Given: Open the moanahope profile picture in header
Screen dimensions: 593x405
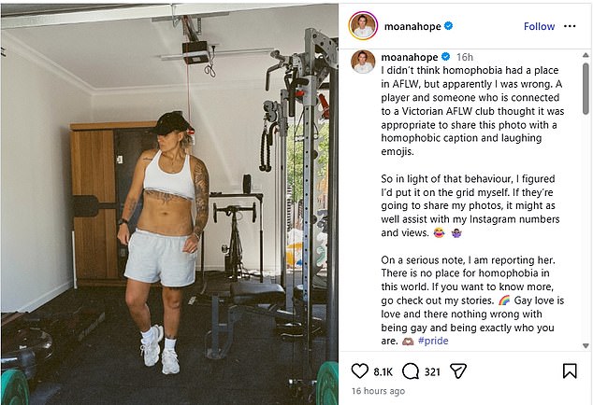Looking at the screenshot, I should [363, 26].
